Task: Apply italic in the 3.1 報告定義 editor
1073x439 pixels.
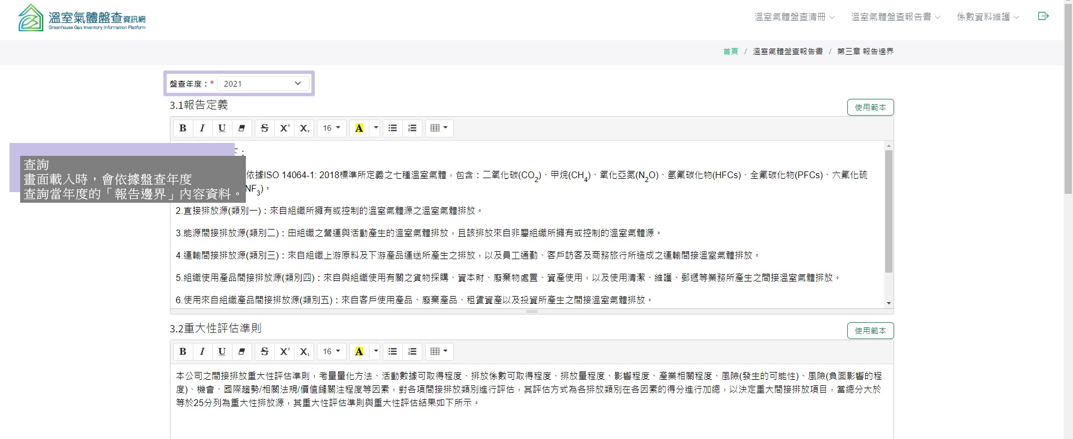Action: (202, 128)
